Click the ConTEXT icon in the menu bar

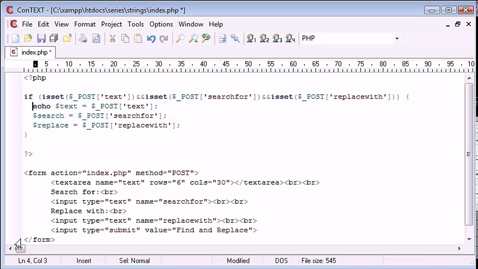tap(14, 24)
